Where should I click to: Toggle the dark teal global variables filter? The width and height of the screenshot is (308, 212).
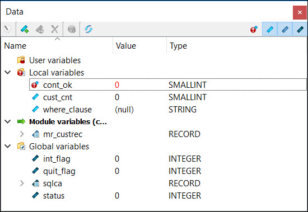click(x=300, y=30)
